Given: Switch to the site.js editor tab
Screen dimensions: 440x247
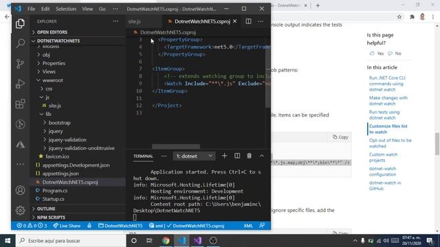Looking at the screenshot, I should (144, 21).
